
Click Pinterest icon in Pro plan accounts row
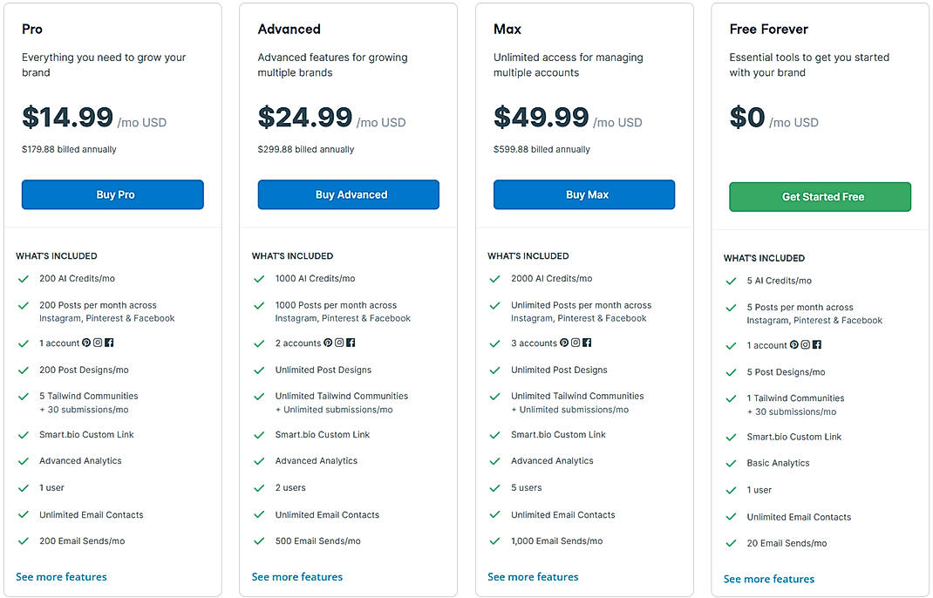click(86, 343)
